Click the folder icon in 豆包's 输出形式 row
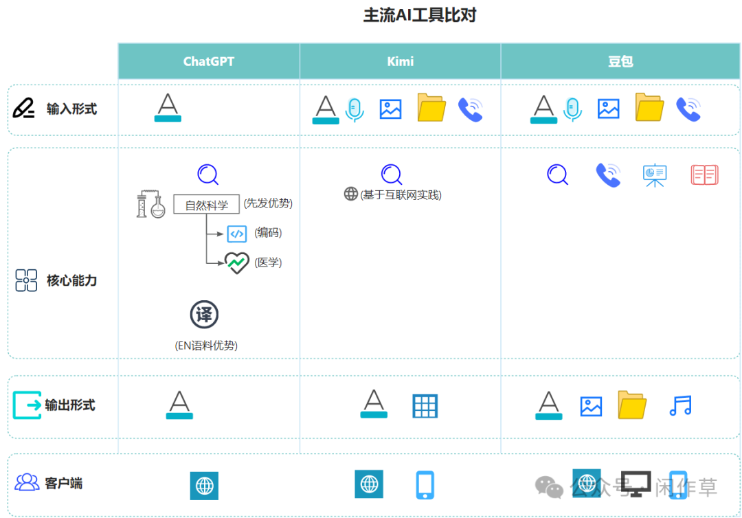 (632, 405)
